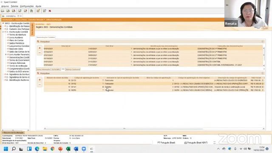
Task: Open the Arquivo menu
Action: [x=5, y=6]
